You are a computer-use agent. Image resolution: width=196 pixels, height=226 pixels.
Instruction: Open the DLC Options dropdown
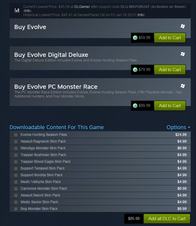coord(178,127)
